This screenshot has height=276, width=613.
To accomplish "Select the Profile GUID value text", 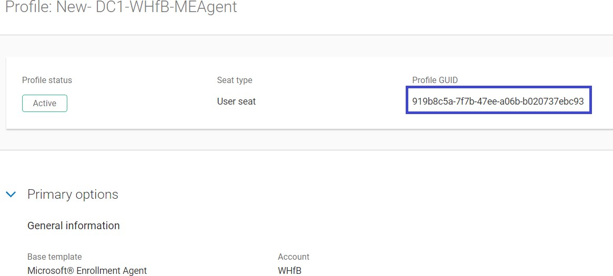I will 498,101.
